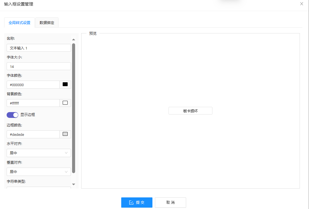The image size is (309, 209).
Task: Click the scroll down arrow in settings panel
Action: pos(73,184)
